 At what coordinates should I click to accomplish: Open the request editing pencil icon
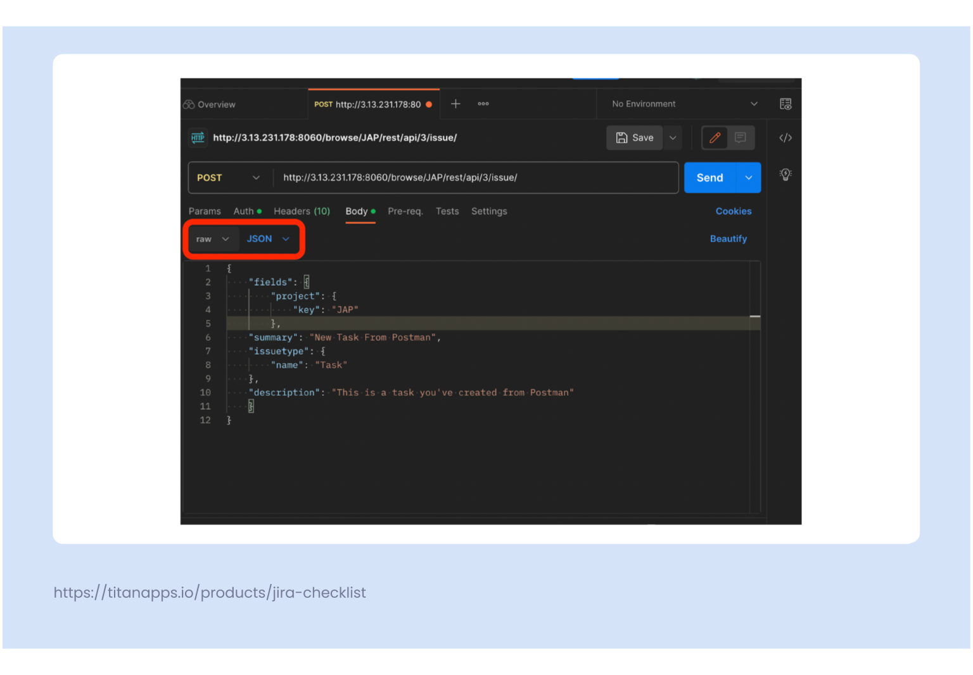[x=715, y=138]
